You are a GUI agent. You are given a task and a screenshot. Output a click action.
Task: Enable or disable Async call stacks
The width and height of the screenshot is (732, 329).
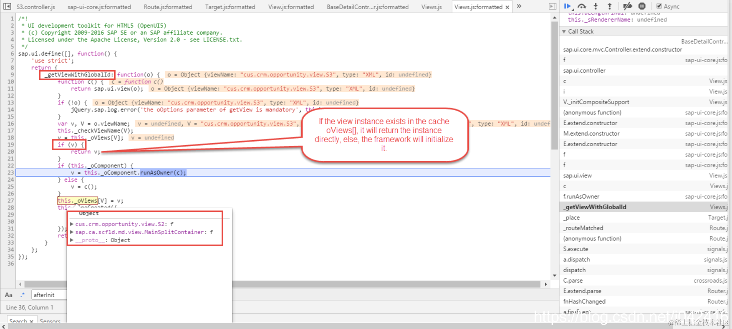[x=659, y=6]
